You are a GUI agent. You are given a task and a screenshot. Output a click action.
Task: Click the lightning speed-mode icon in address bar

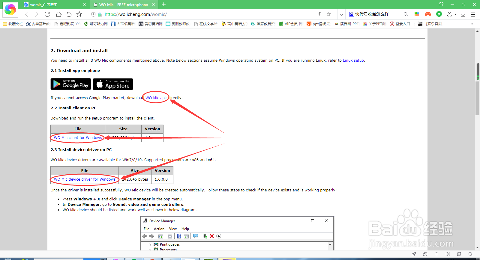pos(319,14)
